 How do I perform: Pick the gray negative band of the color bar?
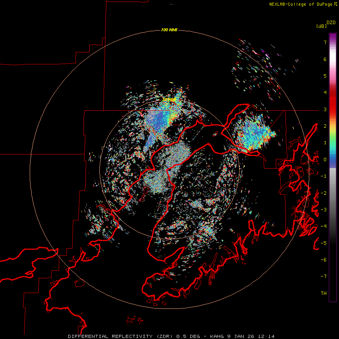pyautogui.click(x=333, y=195)
